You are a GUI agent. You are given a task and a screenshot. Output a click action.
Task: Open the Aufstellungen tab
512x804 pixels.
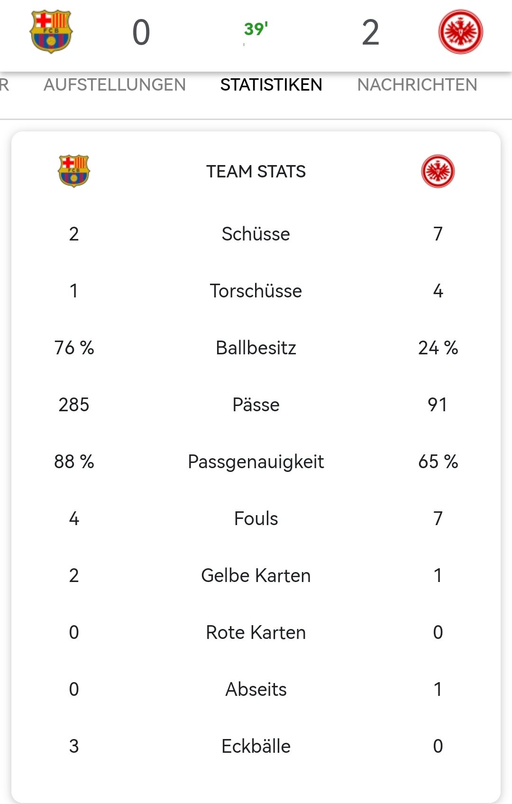pos(115,85)
